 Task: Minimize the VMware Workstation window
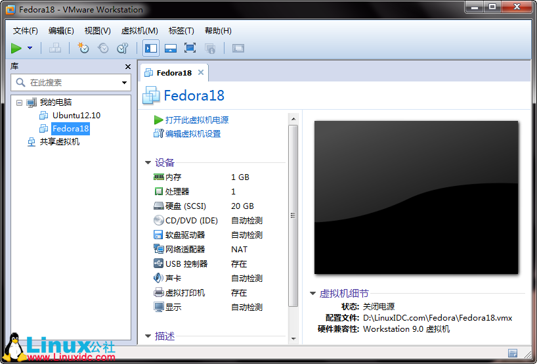[475, 7]
